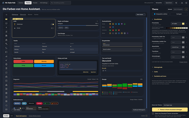Uncheck the checked box in Bedienelemente

(14, 108)
